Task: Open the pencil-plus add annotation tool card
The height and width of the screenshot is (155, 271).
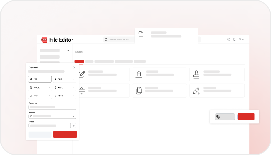Action: pos(217,91)
